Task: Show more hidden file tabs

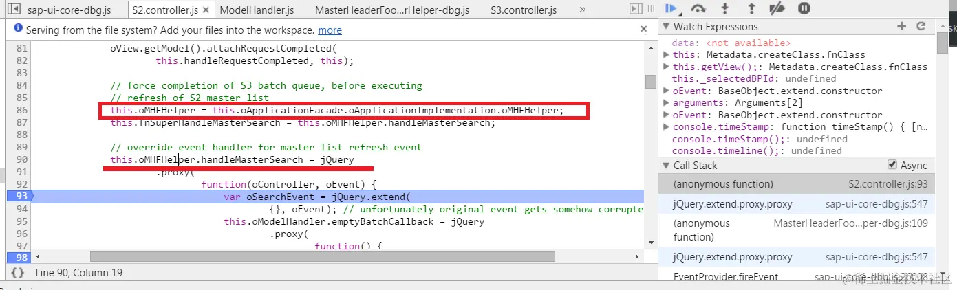Action: (582, 10)
